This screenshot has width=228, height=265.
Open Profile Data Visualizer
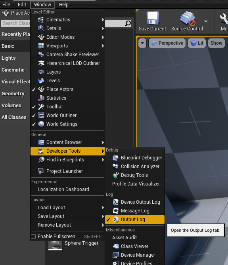pos(135,184)
